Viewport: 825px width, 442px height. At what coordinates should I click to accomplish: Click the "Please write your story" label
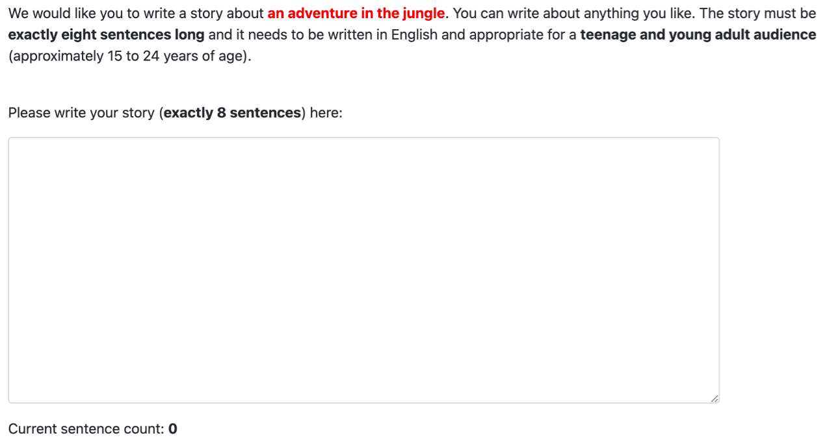tap(81, 113)
